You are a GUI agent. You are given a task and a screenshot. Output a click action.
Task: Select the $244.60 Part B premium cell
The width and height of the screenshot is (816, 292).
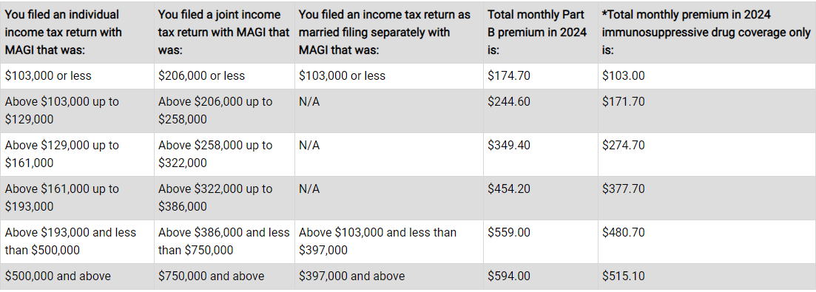(540, 110)
